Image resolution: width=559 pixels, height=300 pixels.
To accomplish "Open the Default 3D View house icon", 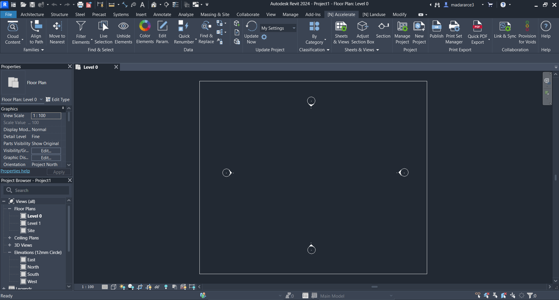I will point(154,5).
